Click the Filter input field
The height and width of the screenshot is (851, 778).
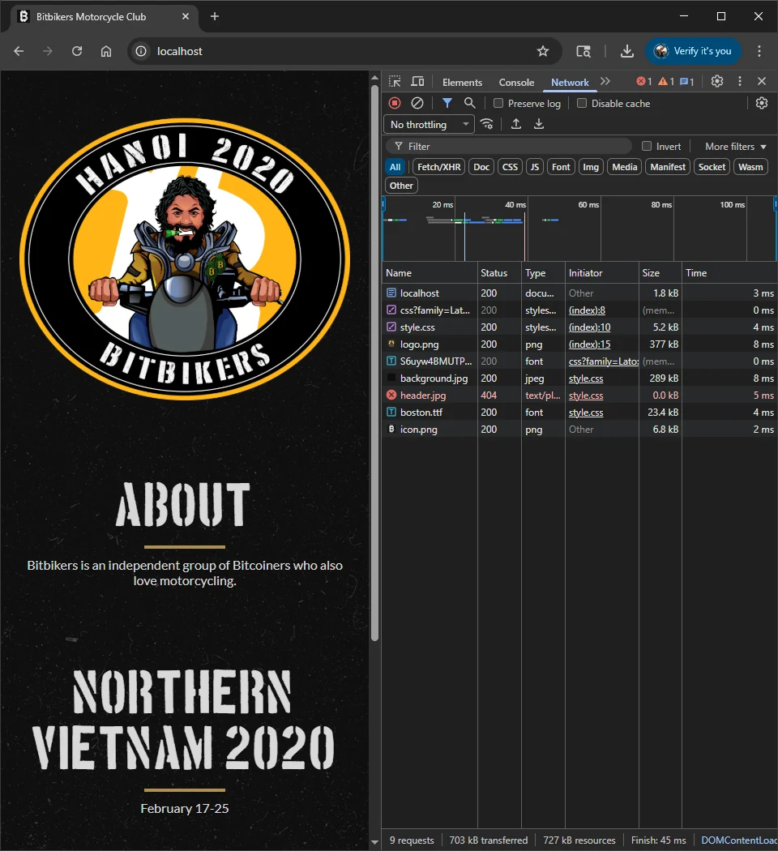[x=509, y=146]
